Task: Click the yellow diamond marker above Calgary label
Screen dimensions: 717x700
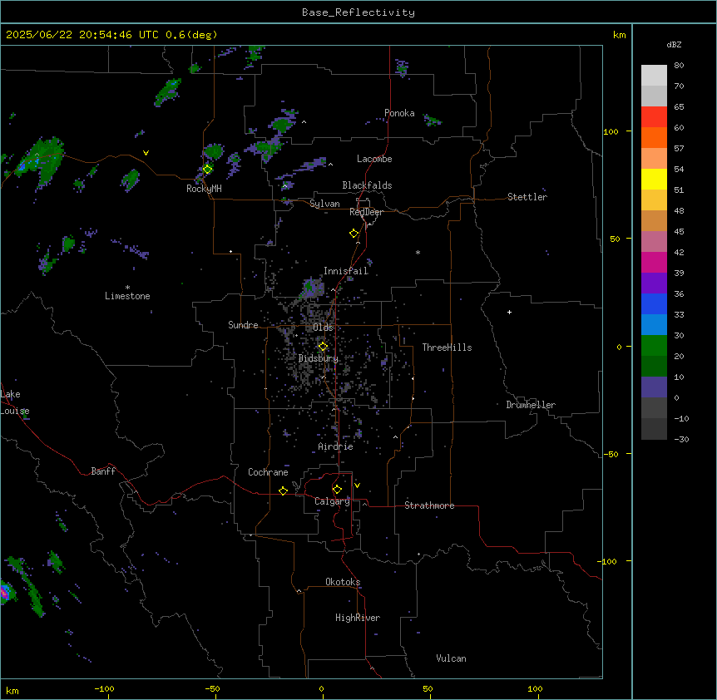Action: [337, 490]
